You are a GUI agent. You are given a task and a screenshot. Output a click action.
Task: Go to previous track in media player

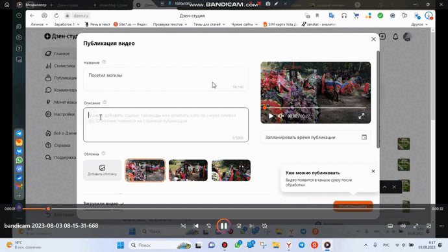(x=196, y=226)
